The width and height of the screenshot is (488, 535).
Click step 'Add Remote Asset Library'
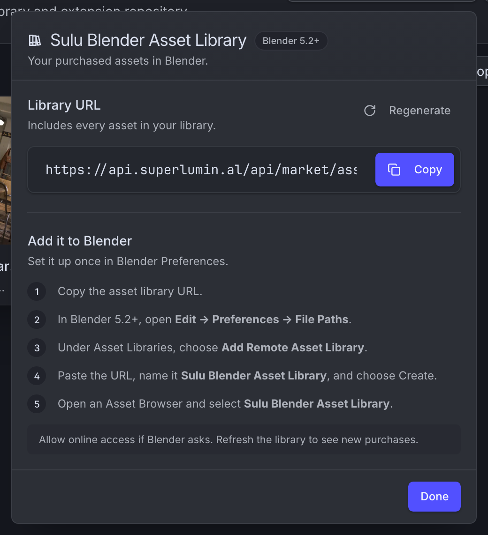click(x=212, y=347)
